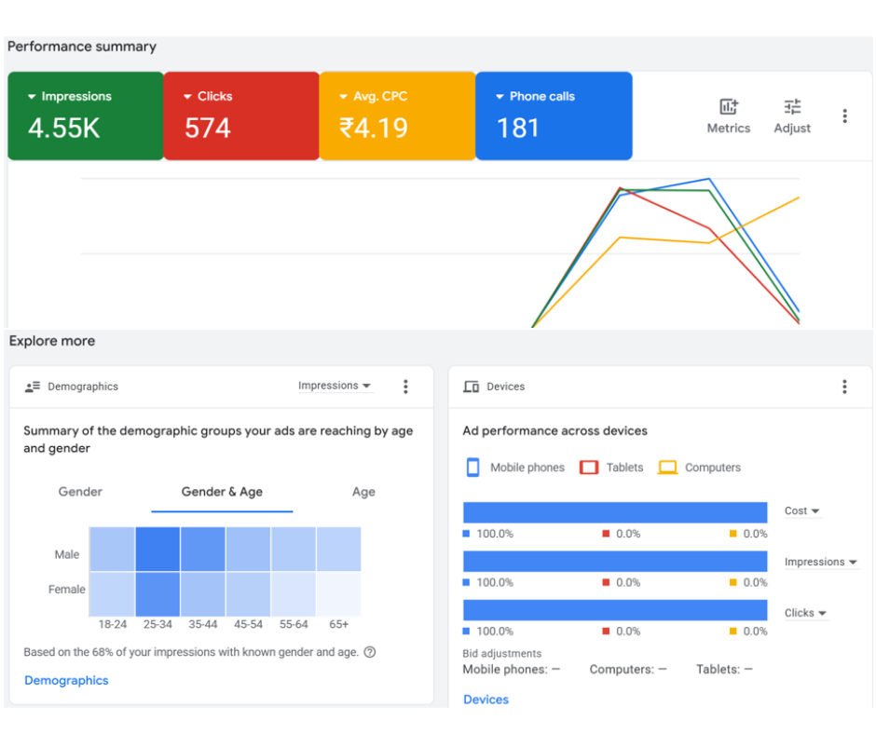Switch to the Age tab
The image size is (876, 734).
(x=363, y=492)
